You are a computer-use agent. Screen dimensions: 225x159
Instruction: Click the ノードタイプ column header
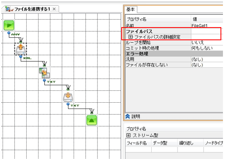tap(214, 143)
